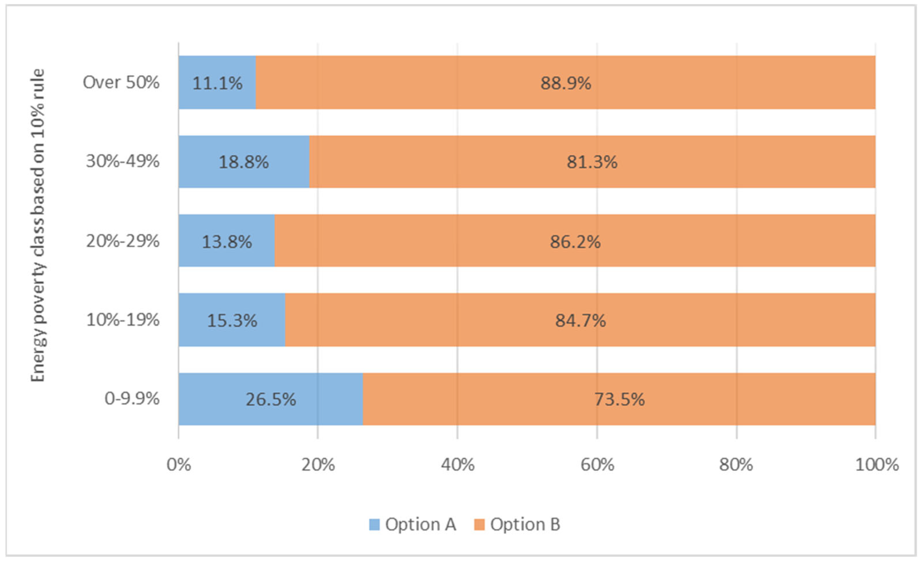Click the 13.8% blue bar segment

227,241
